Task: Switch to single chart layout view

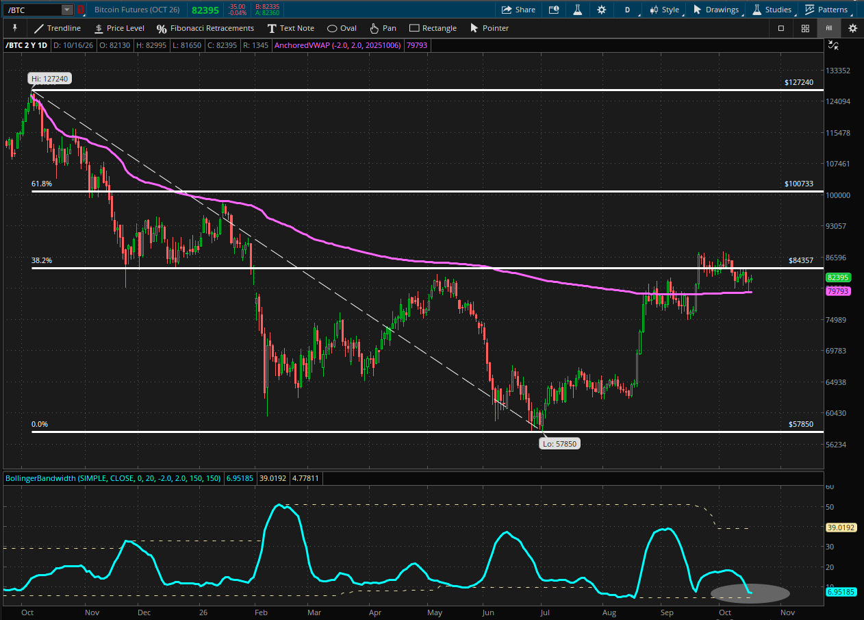Action: tap(781, 28)
